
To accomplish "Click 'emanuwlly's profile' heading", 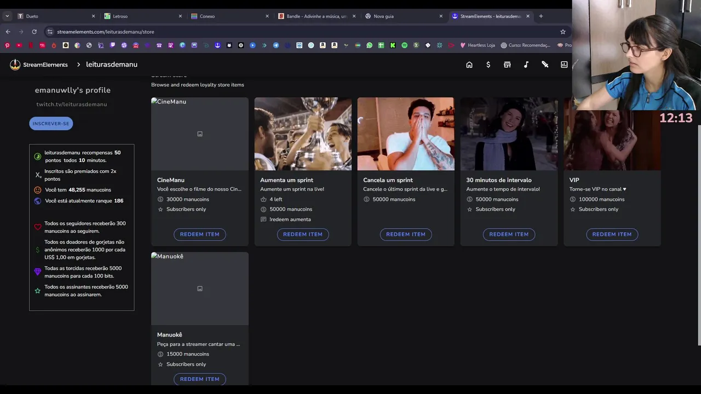I will [73, 90].
